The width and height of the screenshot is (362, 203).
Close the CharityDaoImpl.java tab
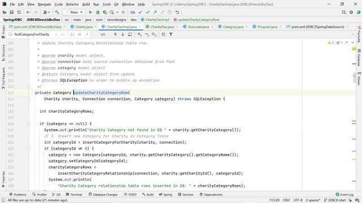(x=140, y=27)
